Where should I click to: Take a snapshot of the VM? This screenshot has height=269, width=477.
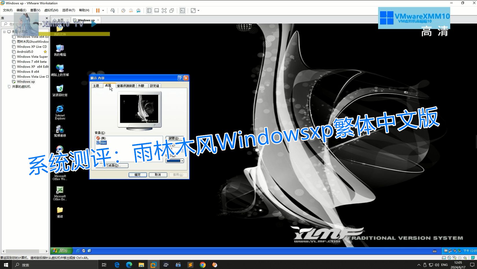(123, 10)
